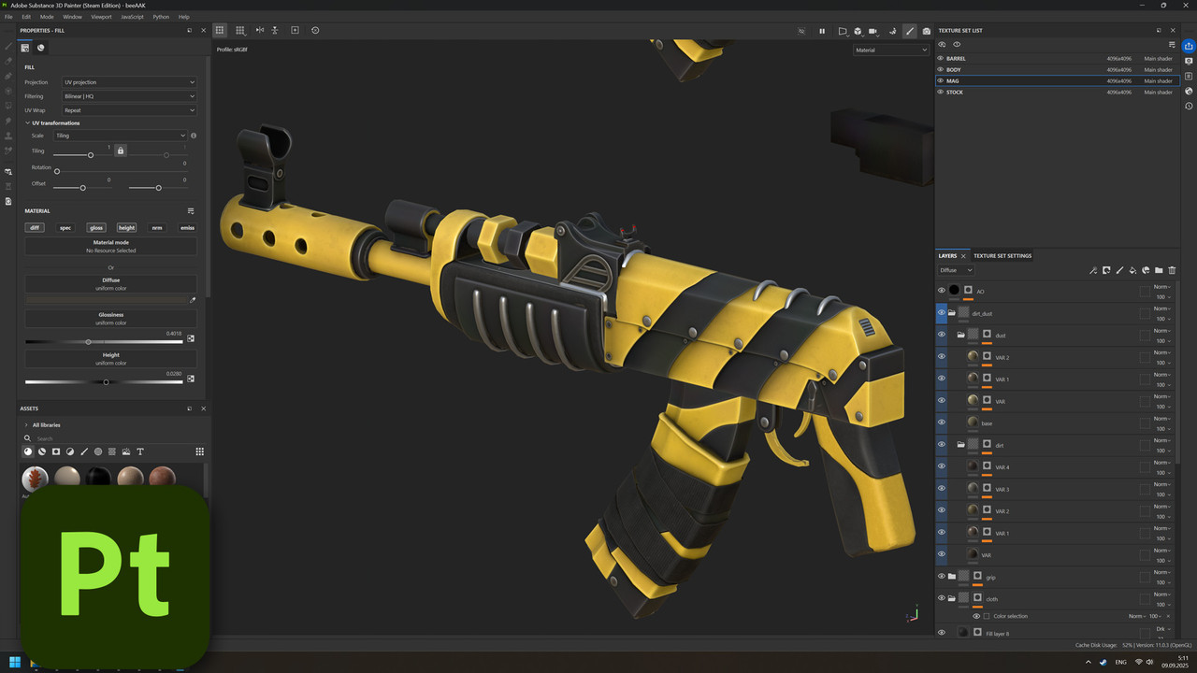Click the Glossiness uniform color button
The width and height of the screenshot is (1197, 673).
pyautogui.click(x=110, y=319)
